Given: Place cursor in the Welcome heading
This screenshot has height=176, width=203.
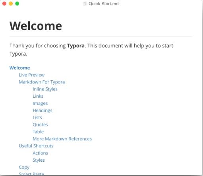Looking at the screenshot, I should coord(36,26).
